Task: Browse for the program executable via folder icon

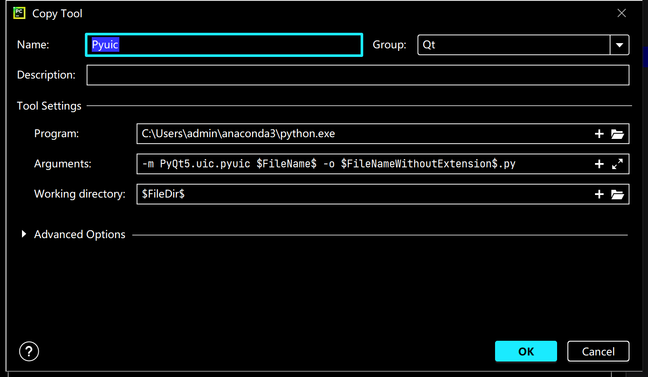Action: click(x=617, y=134)
